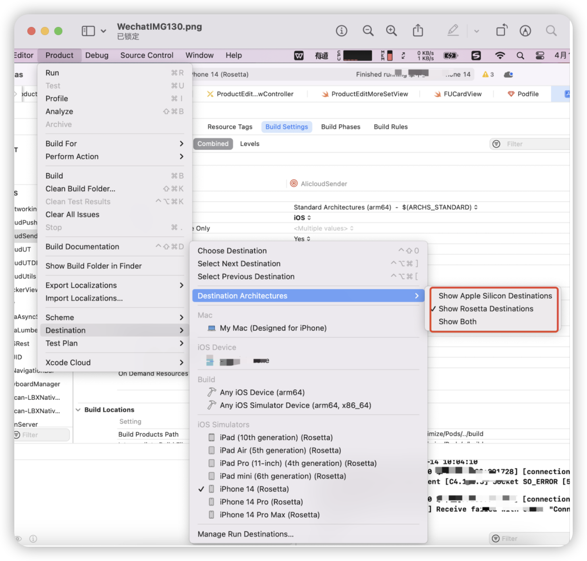Collapse the Build Locations section
Screen dimensions: 587x561
click(x=78, y=410)
